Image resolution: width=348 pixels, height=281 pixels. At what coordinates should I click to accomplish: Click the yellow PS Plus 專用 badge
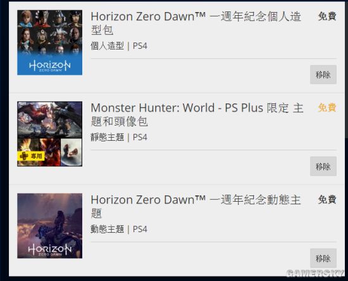click(31, 156)
